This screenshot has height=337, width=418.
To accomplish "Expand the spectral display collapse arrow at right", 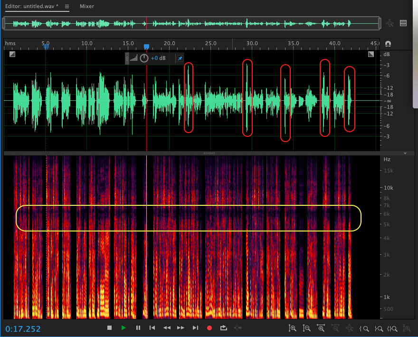I will point(405,154).
